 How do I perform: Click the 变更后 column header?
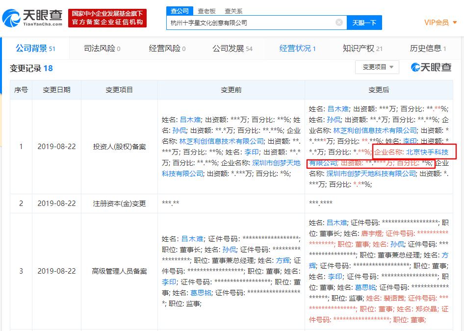(379, 90)
